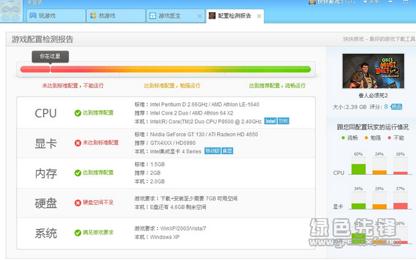Click the 本机：2.0GB memory text

click(x=150, y=181)
